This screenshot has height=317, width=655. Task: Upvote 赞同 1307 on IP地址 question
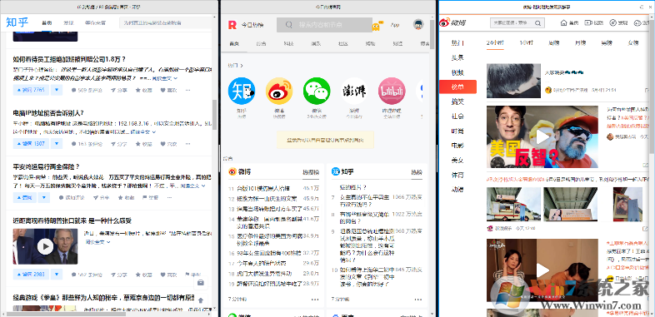pyautogui.click(x=31, y=143)
